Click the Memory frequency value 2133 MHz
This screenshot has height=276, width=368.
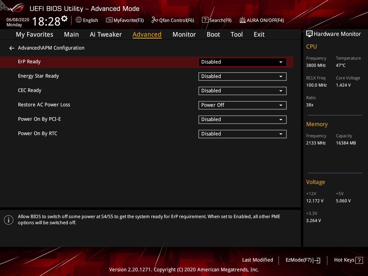pos(316,143)
